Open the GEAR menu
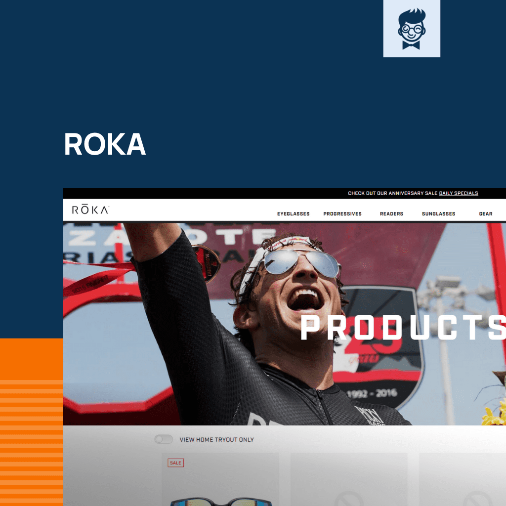The image size is (506, 506). (x=486, y=213)
